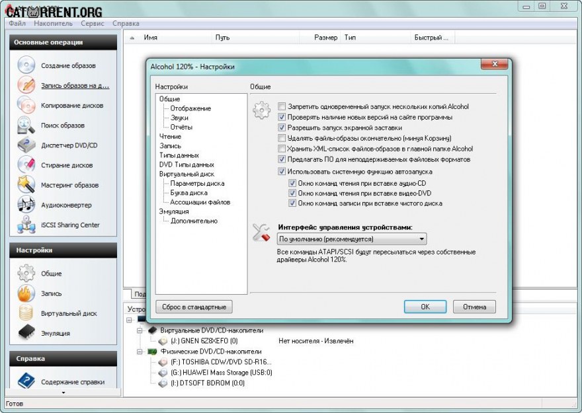
Task: Click the Эмуляция chip icon
Action: point(26,333)
